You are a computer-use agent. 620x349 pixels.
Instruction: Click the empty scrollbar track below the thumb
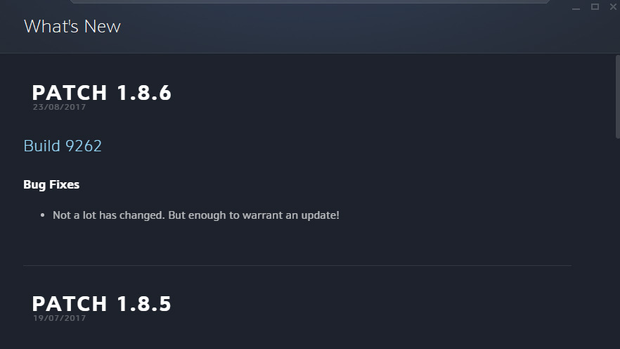tap(618, 243)
